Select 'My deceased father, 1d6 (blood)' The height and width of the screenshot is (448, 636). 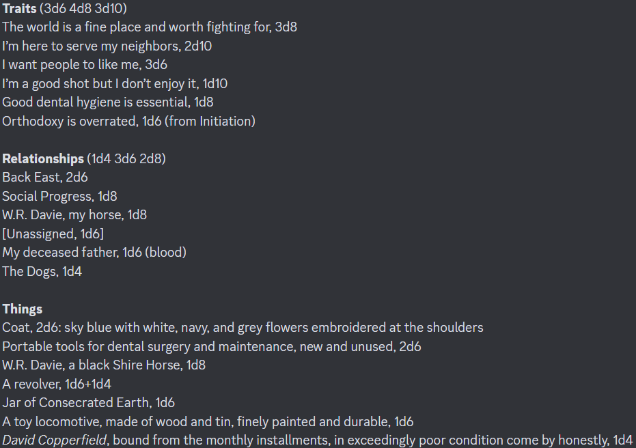(x=94, y=253)
